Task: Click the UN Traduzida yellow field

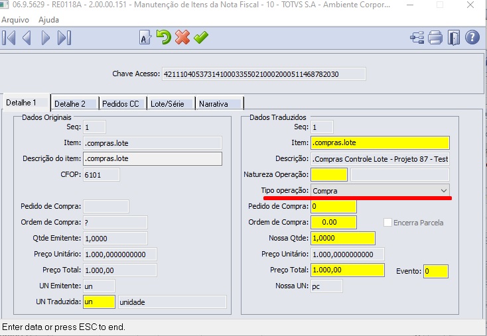Action: coord(99,302)
